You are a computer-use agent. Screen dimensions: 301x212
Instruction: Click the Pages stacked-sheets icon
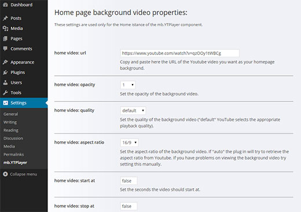5,39
